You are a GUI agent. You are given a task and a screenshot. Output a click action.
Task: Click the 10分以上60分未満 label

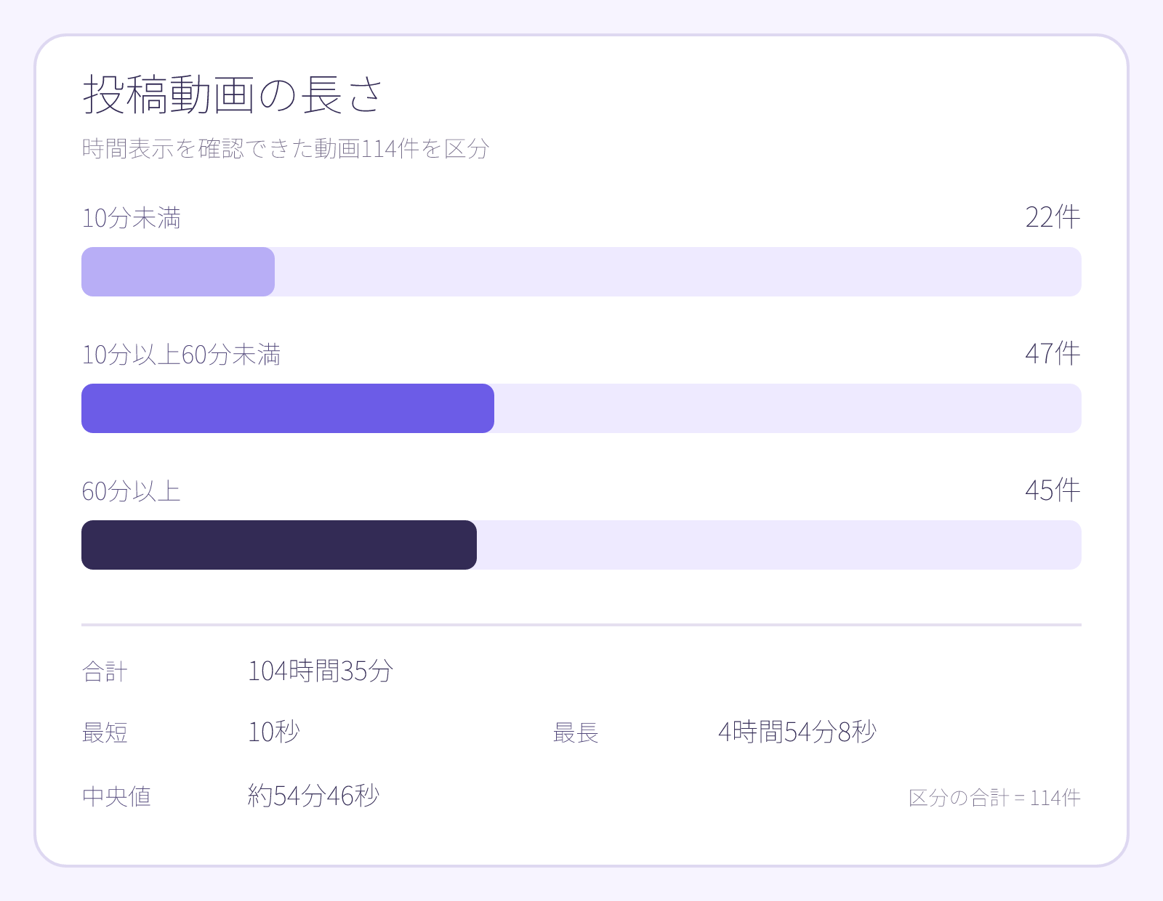(x=181, y=355)
